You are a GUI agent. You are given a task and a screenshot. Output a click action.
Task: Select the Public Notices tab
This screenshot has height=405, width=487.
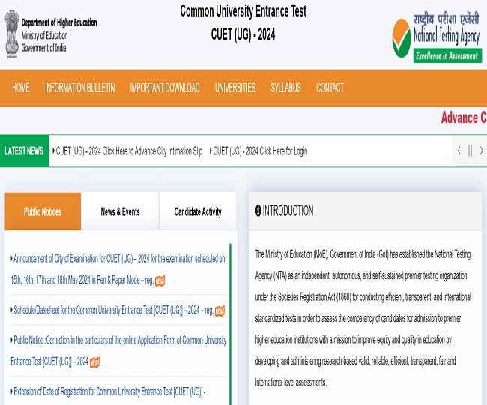(43, 212)
